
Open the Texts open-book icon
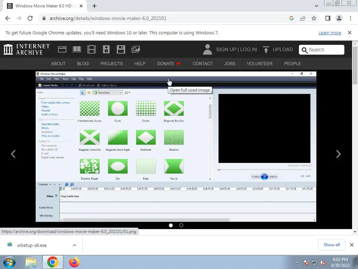click(x=77, y=49)
